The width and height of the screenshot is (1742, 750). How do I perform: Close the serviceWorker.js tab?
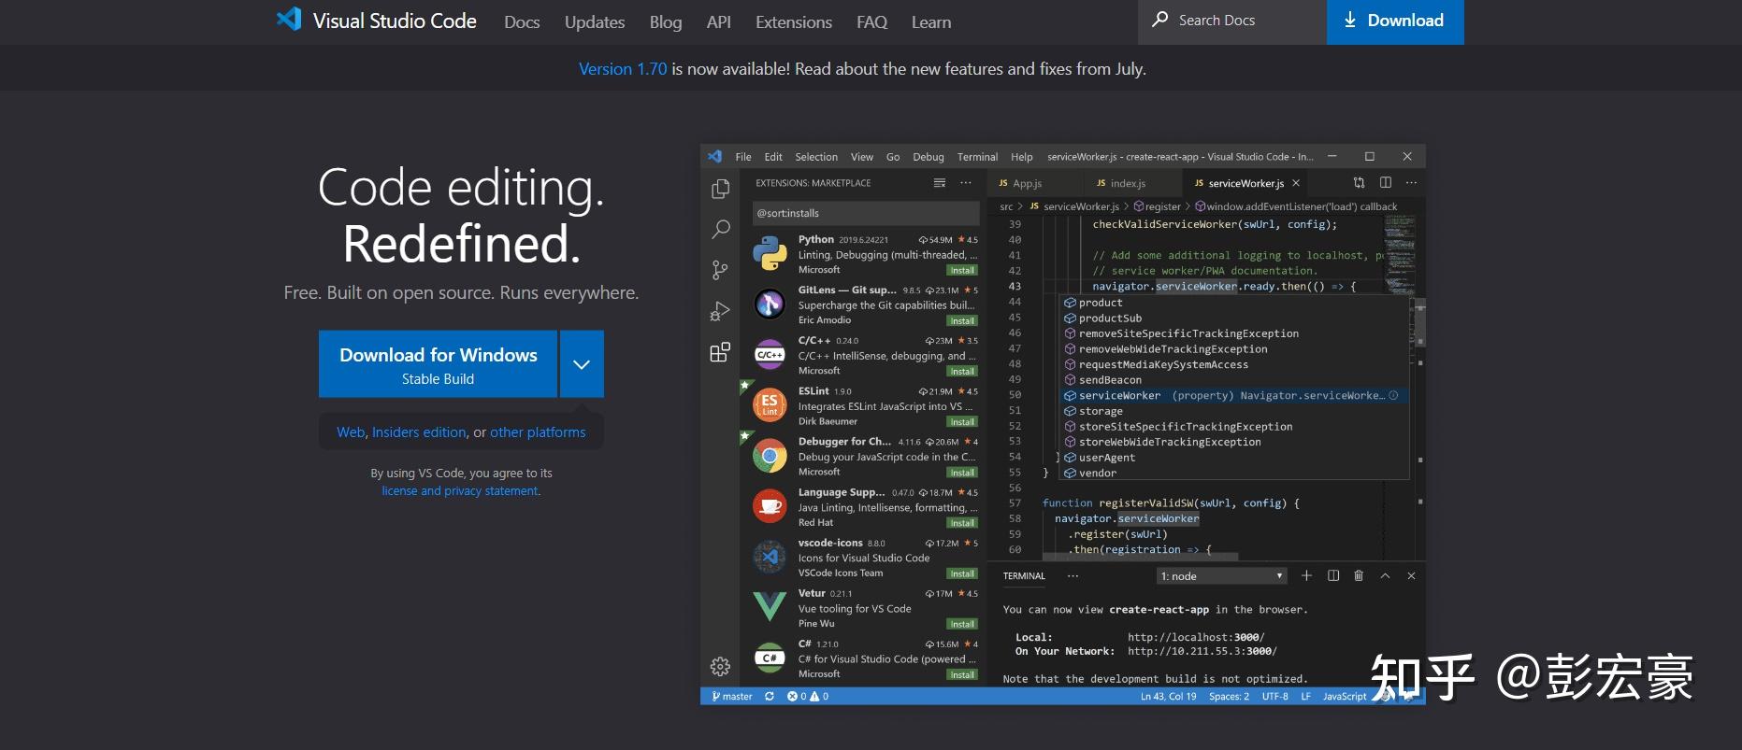(1296, 183)
